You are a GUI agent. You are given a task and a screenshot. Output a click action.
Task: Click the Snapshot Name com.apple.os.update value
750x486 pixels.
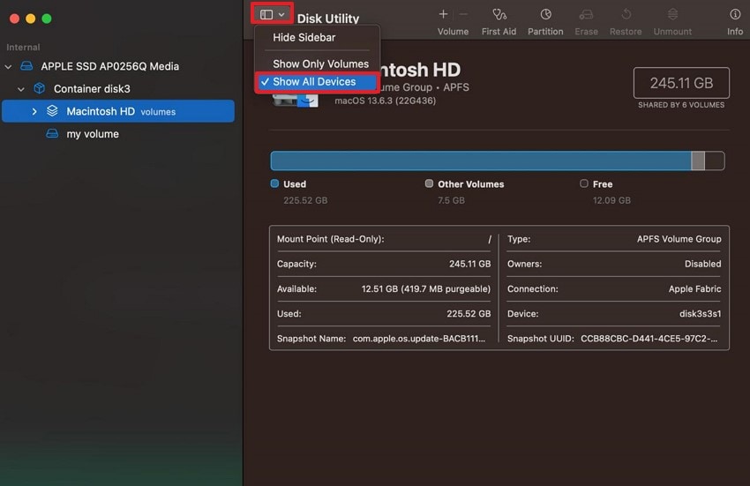pos(419,339)
